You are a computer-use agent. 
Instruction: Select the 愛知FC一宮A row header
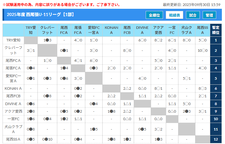(x=13, y=78)
